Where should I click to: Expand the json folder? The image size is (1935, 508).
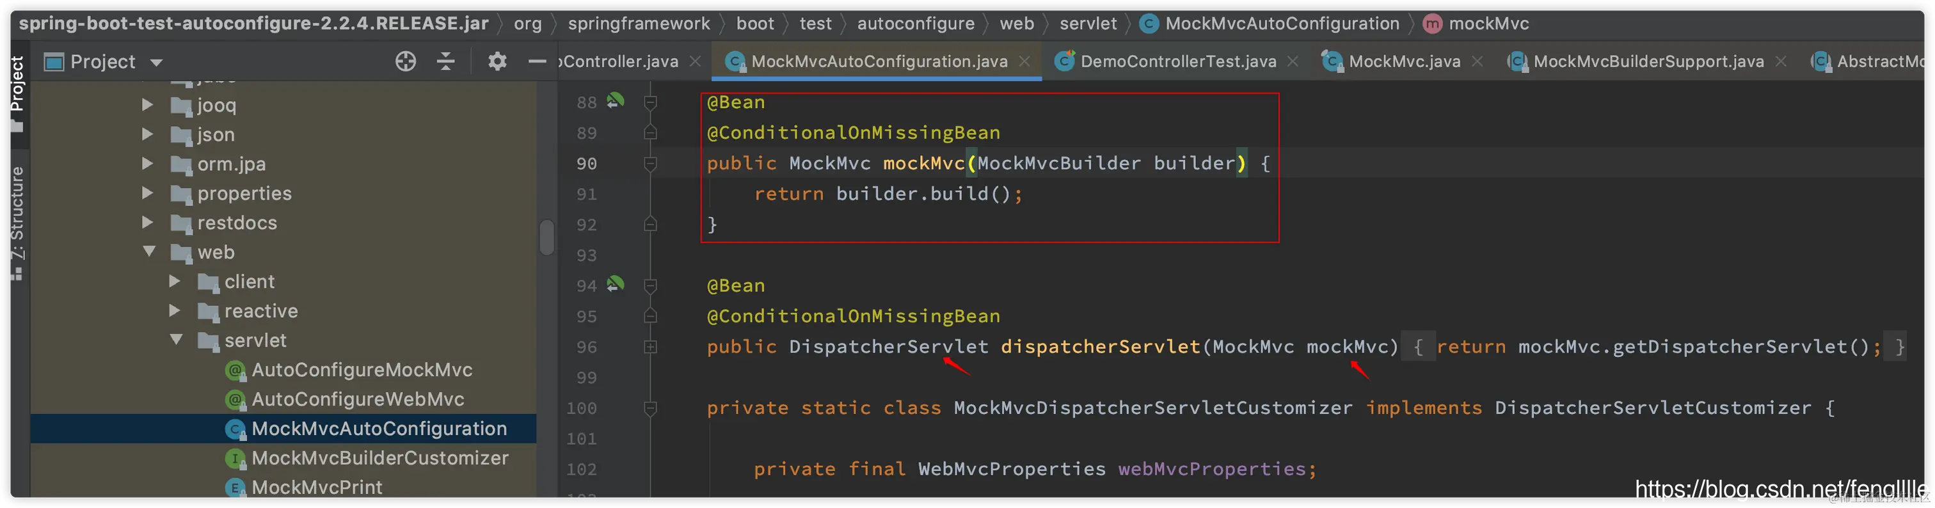pyautogui.click(x=147, y=134)
